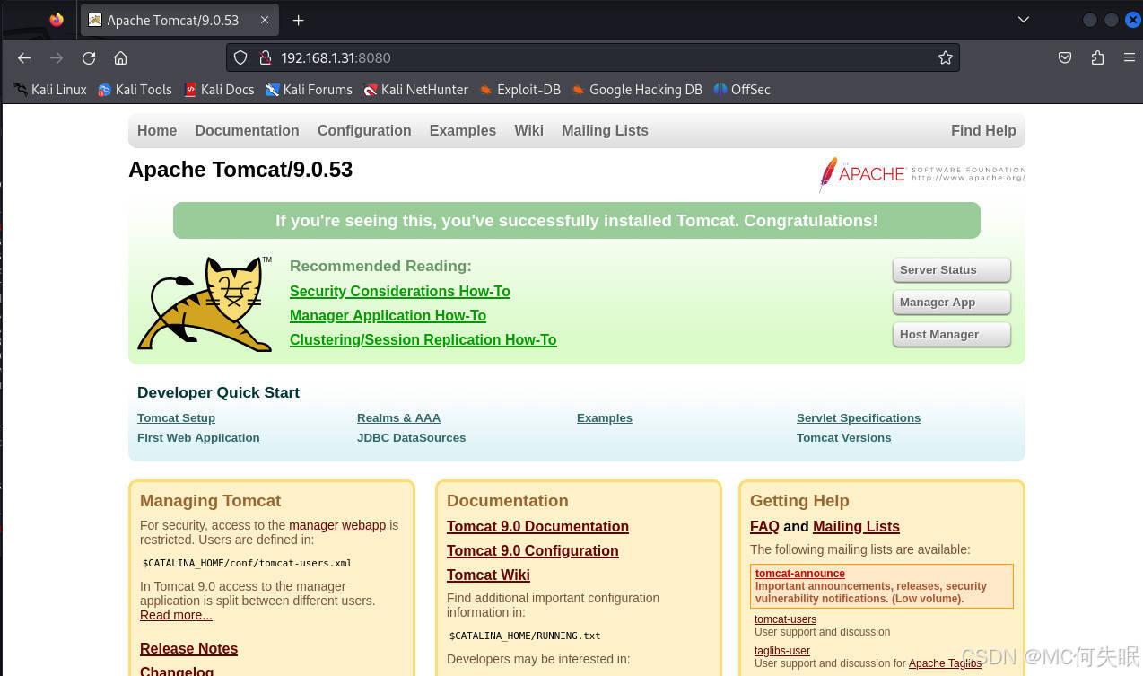Select the Mailing Lists navigation item
This screenshot has width=1143, height=676.
[x=605, y=130]
